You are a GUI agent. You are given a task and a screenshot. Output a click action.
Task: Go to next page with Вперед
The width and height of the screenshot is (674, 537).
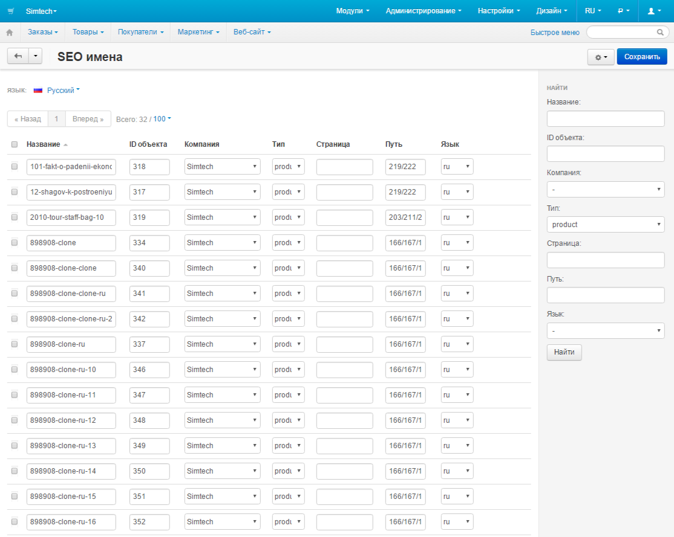coord(88,119)
